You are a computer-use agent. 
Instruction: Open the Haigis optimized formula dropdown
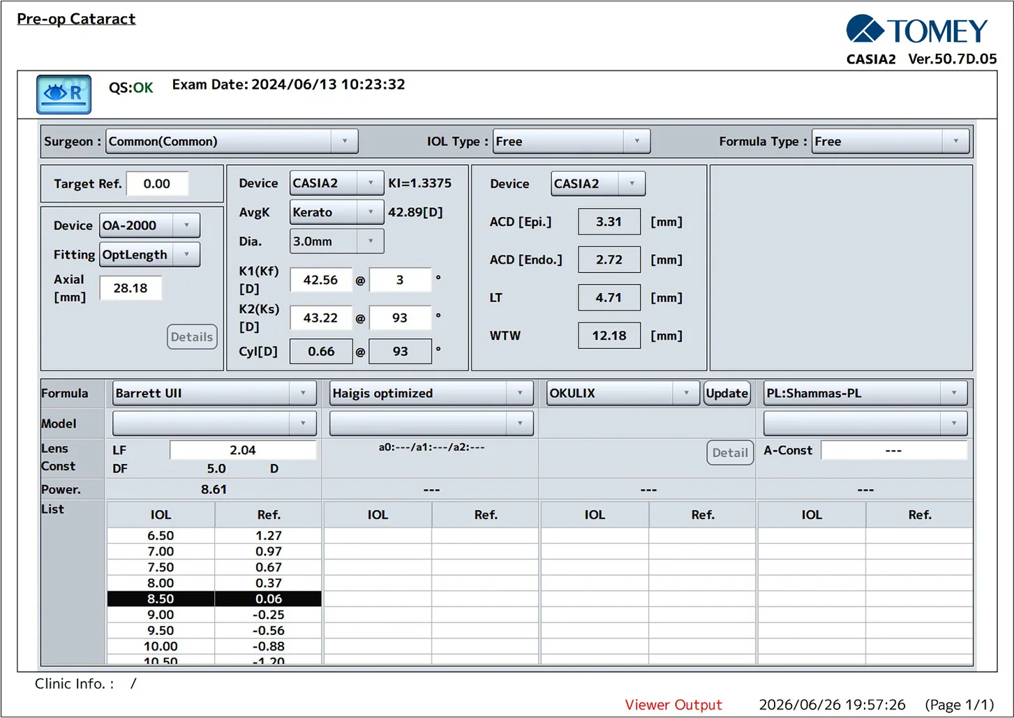(x=432, y=393)
